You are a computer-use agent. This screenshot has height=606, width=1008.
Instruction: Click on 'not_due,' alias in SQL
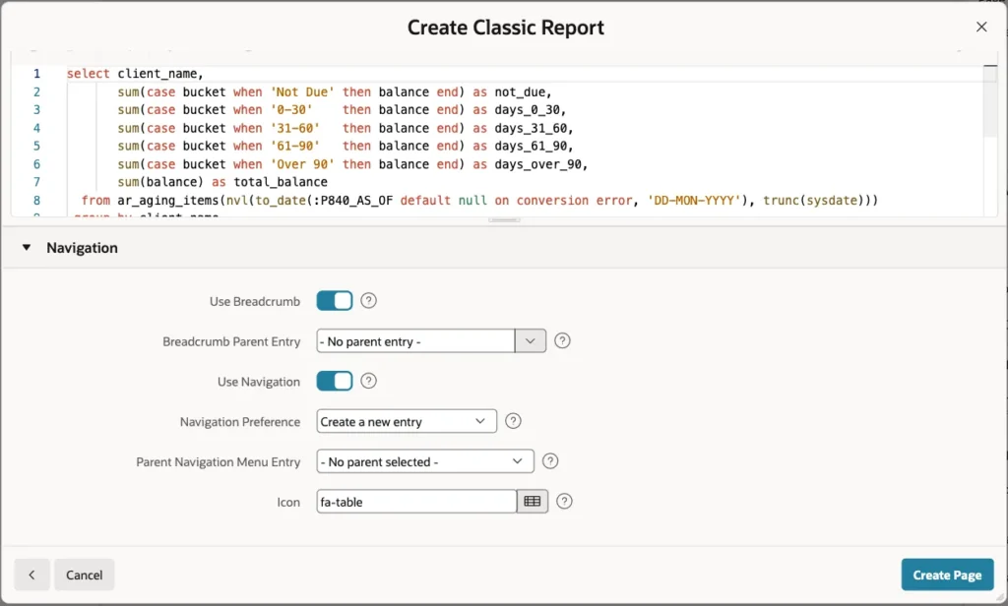pos(524,91)
